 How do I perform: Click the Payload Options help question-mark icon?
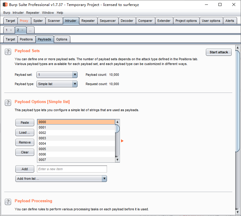(x=8, y=103)
